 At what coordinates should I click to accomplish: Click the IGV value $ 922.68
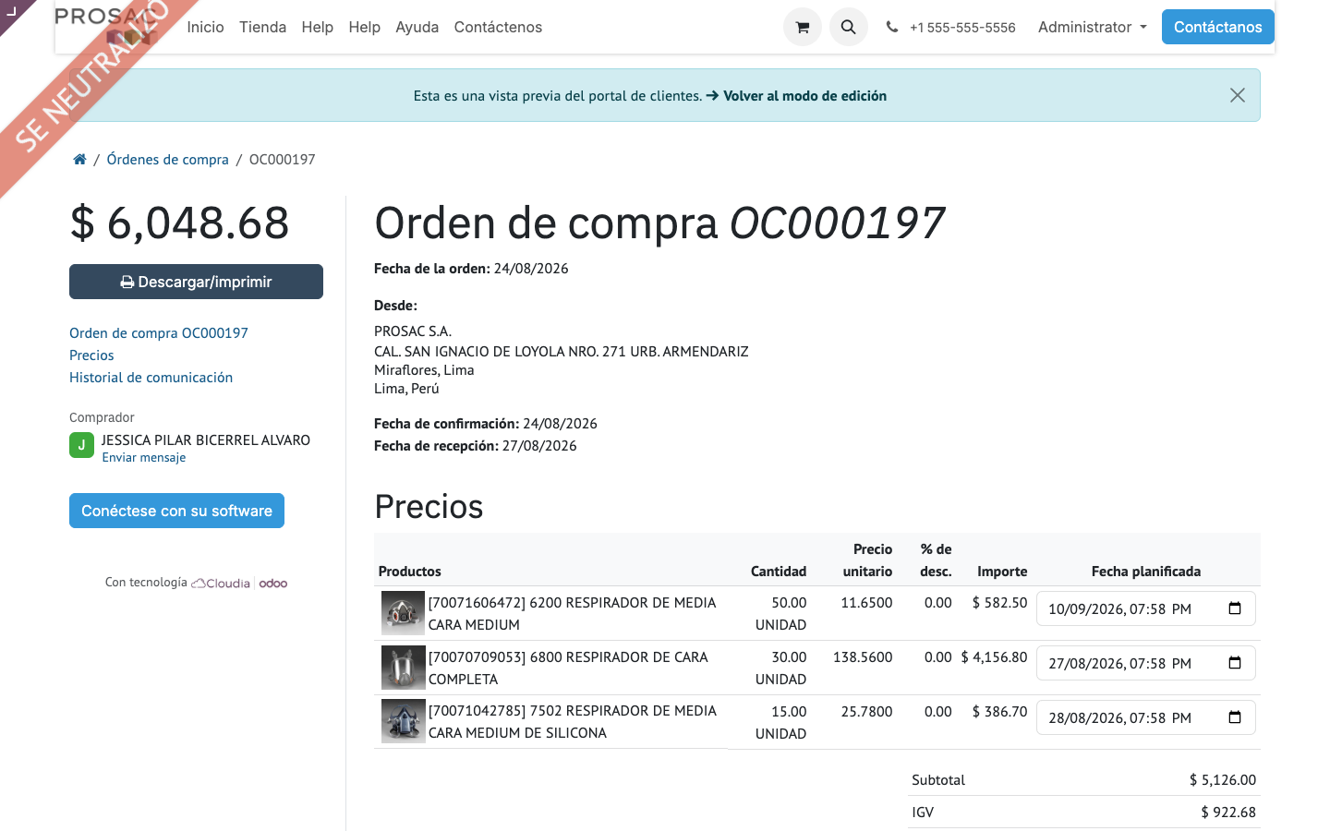coord(1228,812)
